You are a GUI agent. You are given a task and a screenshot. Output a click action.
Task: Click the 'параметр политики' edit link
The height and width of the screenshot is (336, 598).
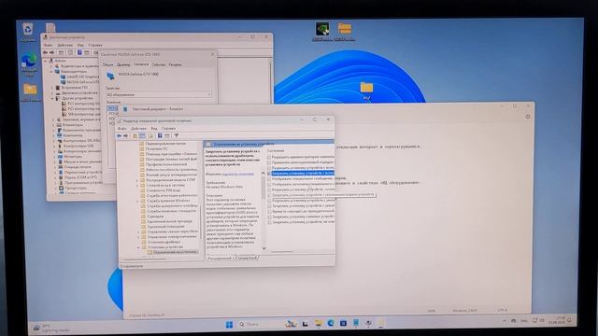[238, 175]
